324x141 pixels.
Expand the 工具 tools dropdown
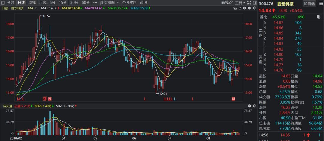coord(240,3)
